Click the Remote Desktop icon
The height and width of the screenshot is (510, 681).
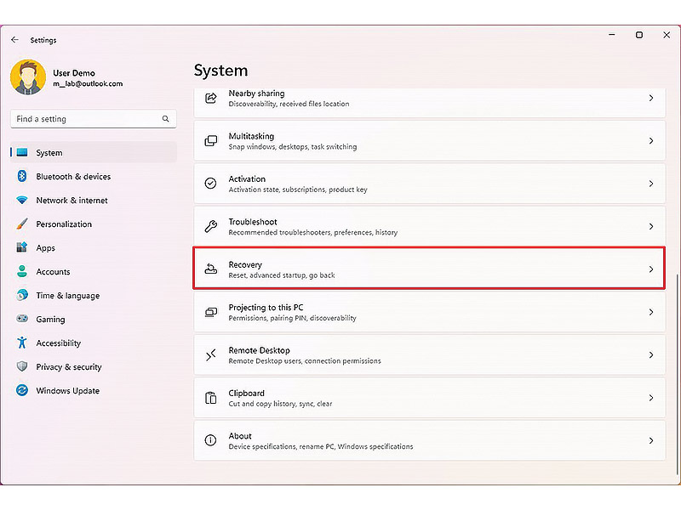pos(210,355)
